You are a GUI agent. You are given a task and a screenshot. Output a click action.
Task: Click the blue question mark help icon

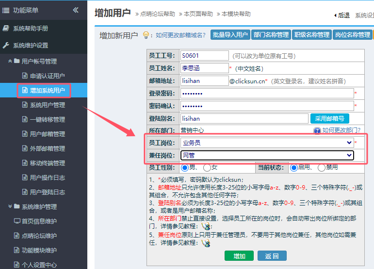pyautogui.click(x=317, y=130)
